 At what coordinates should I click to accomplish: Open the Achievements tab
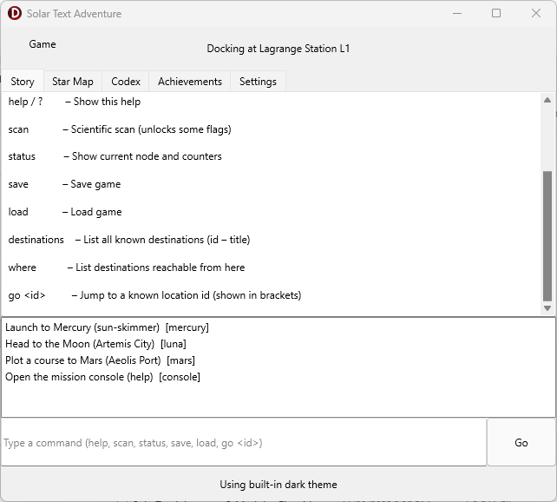coord(190,82)
